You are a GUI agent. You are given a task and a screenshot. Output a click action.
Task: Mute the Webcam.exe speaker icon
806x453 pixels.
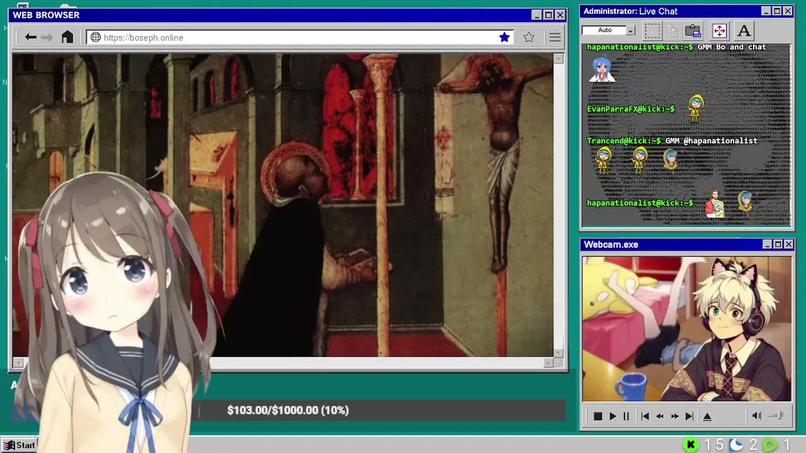click(x=757, y=416)
